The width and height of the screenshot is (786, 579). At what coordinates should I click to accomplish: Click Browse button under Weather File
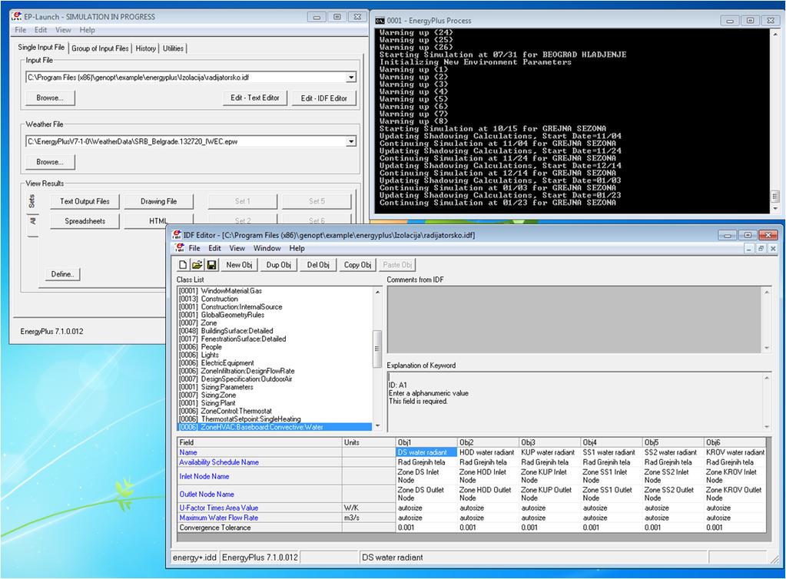[50, 162]
